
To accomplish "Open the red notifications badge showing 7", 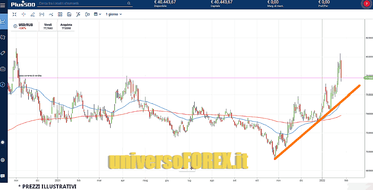I will coord(367,4).
